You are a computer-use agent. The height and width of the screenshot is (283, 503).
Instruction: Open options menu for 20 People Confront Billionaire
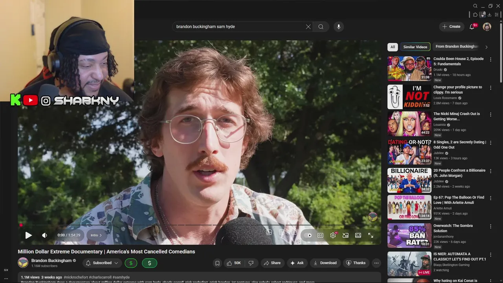tap(490, 171)
